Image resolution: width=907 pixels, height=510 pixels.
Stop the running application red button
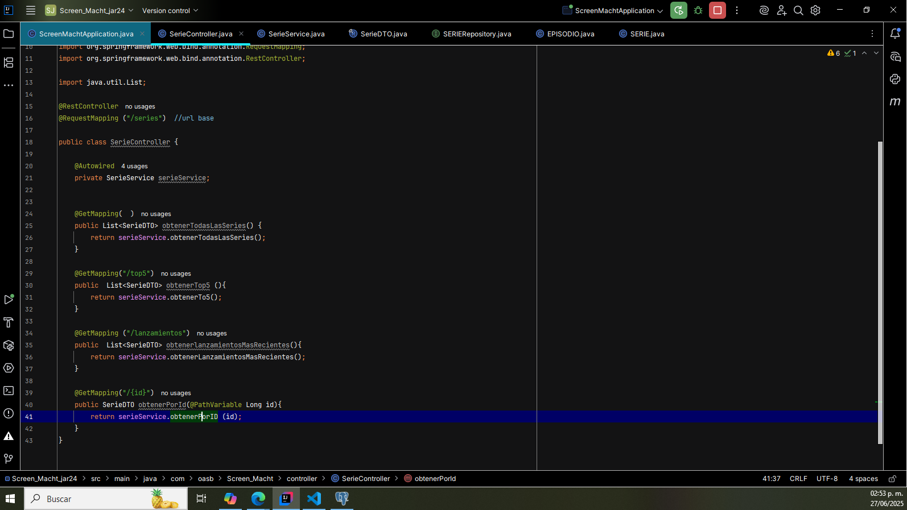(x=718, y=10)
